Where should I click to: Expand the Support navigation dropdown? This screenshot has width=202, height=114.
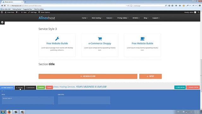pos(156,18)
